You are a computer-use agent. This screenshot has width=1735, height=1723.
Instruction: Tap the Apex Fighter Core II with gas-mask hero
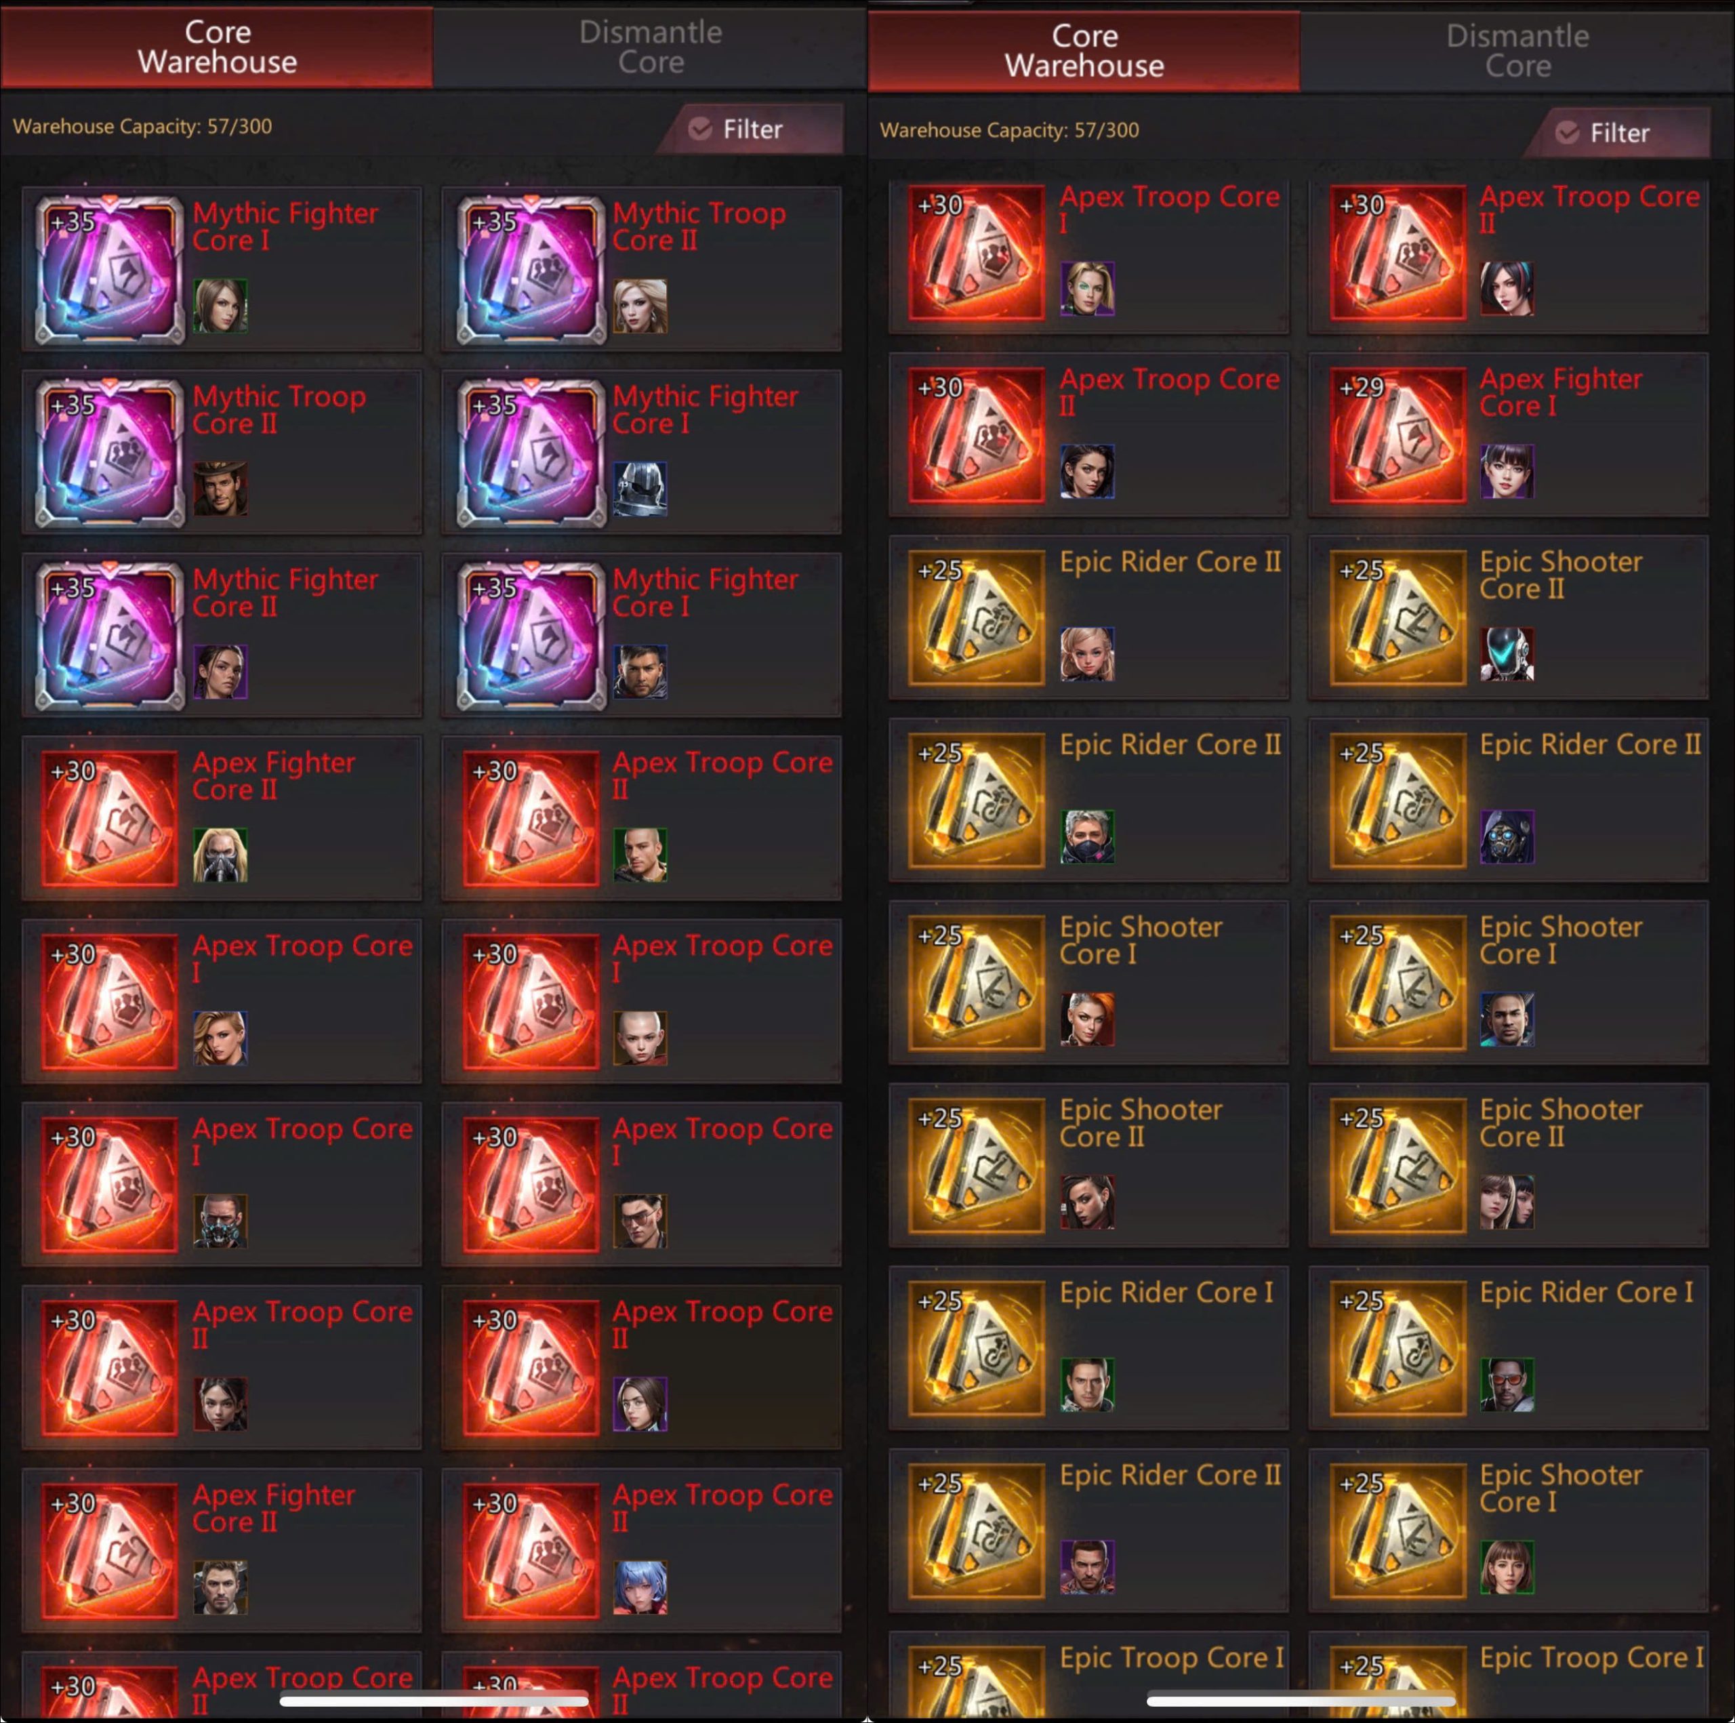221,818
